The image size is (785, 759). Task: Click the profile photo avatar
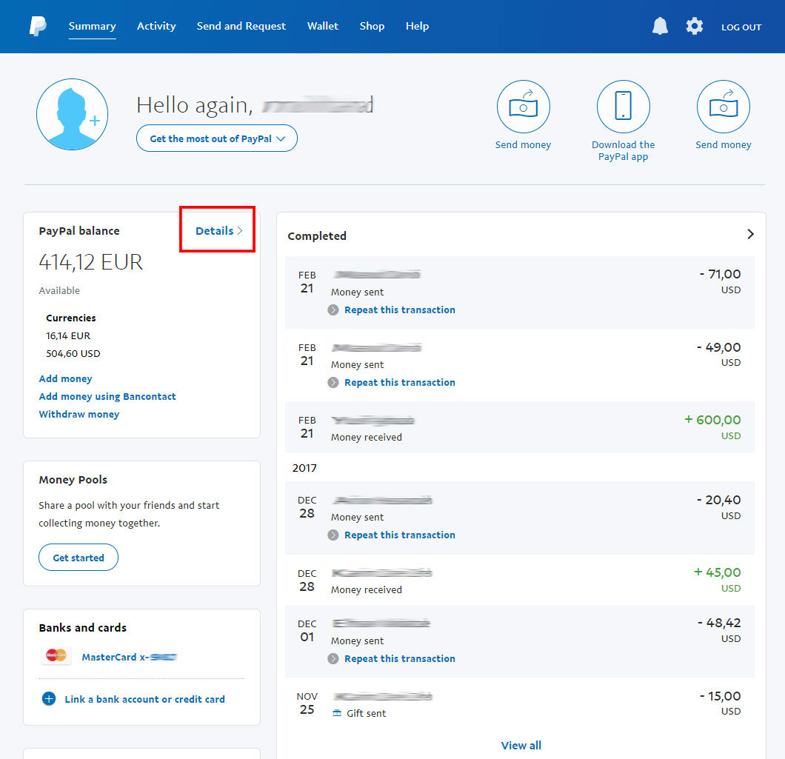coord(72,115)
